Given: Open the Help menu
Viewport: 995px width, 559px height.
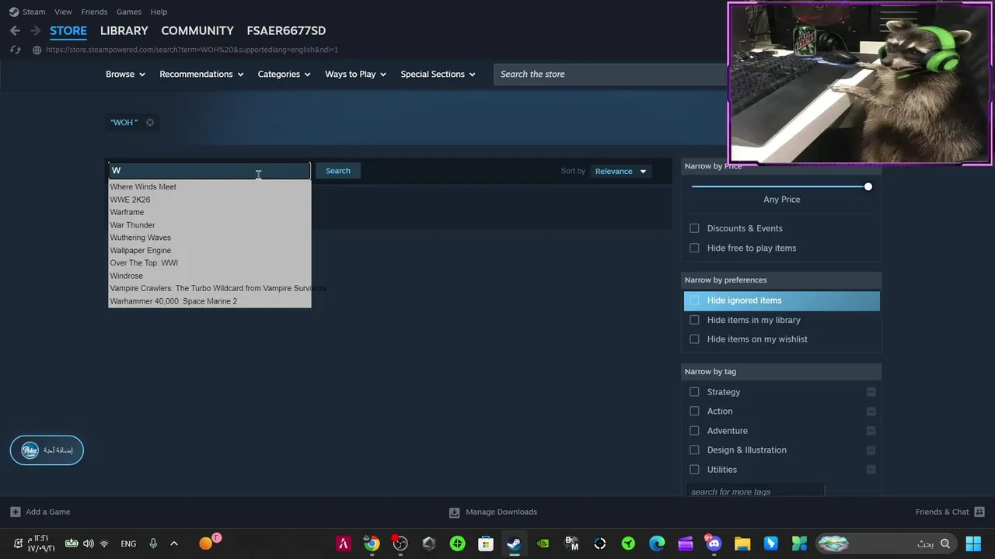Looking at the screenshot, I should 159,12.
